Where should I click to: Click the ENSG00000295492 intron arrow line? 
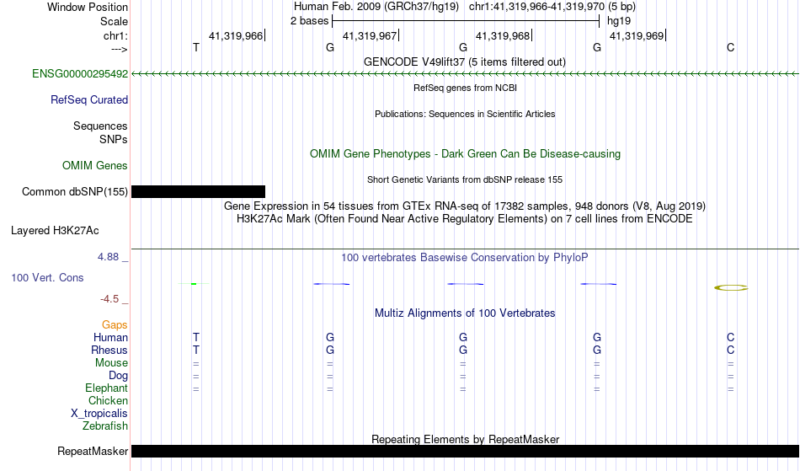(x=466, y=74)
